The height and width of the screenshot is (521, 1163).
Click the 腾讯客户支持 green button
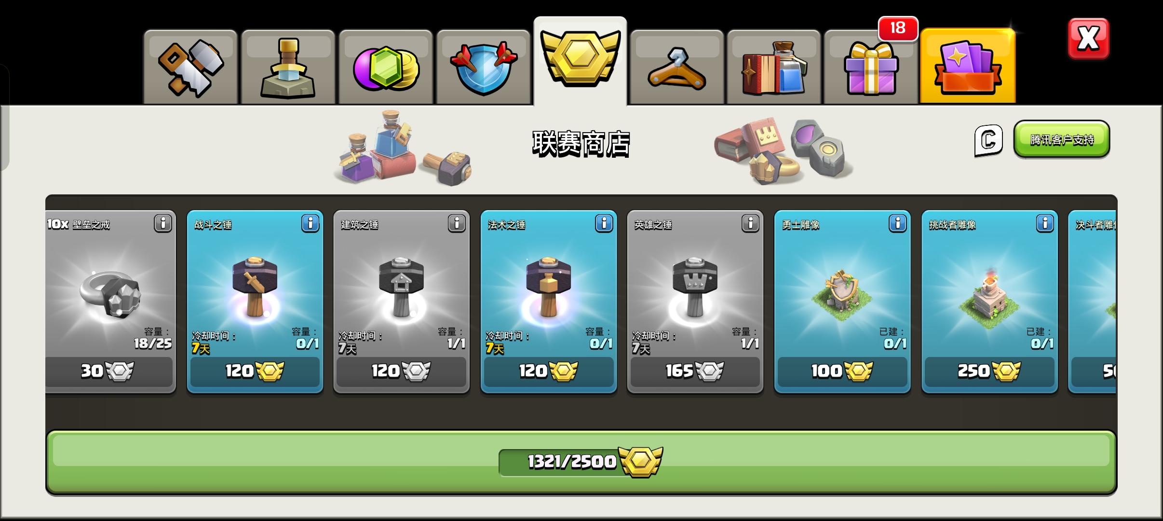[x=1062, y=139]
